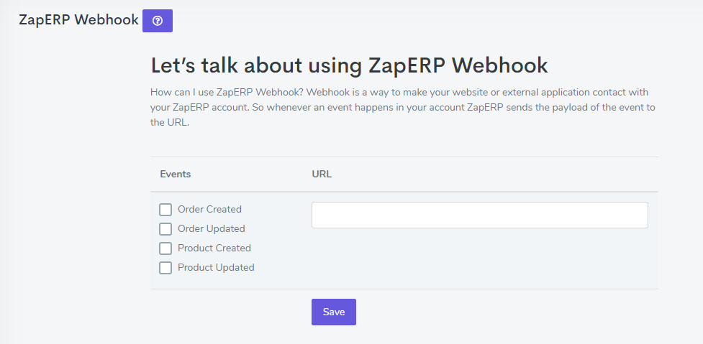703x344 pixels.
Task: Select the "Order Created" label text
Action: click(209, 210)
